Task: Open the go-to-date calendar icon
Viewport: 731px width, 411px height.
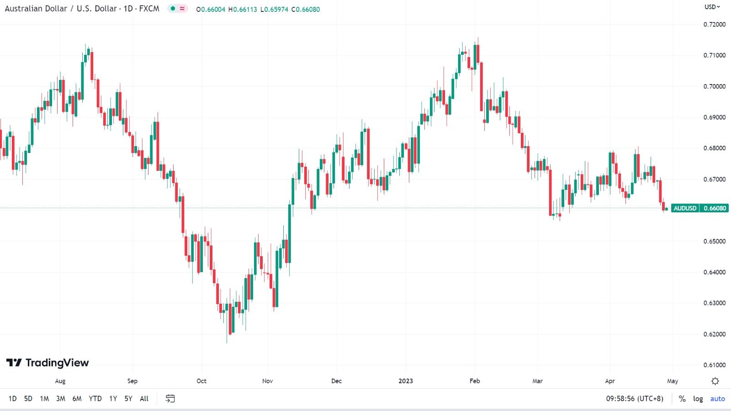Action: tap(170, 399)
